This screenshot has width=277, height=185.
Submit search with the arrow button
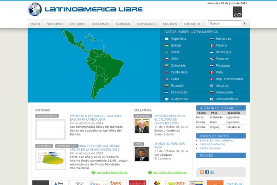coord(246,23)
